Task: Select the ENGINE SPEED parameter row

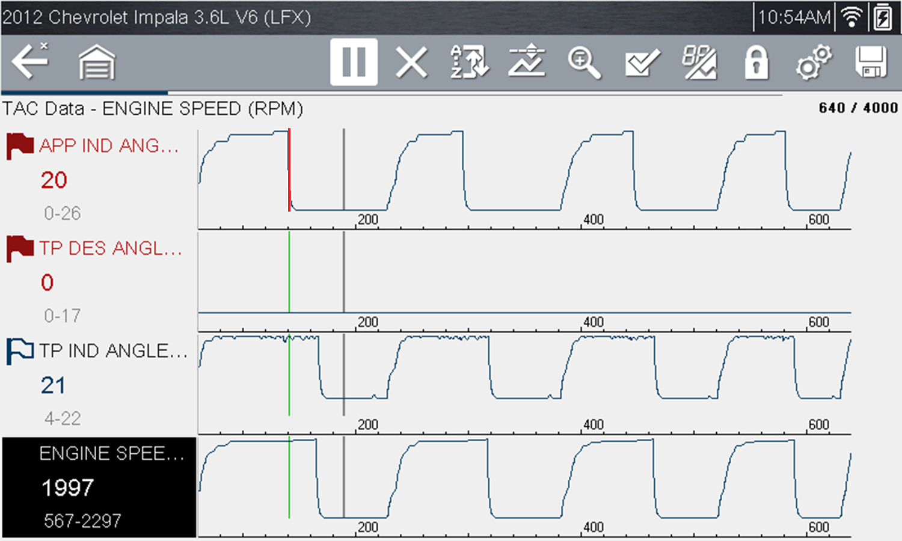Action: click(x=99, y=487)
